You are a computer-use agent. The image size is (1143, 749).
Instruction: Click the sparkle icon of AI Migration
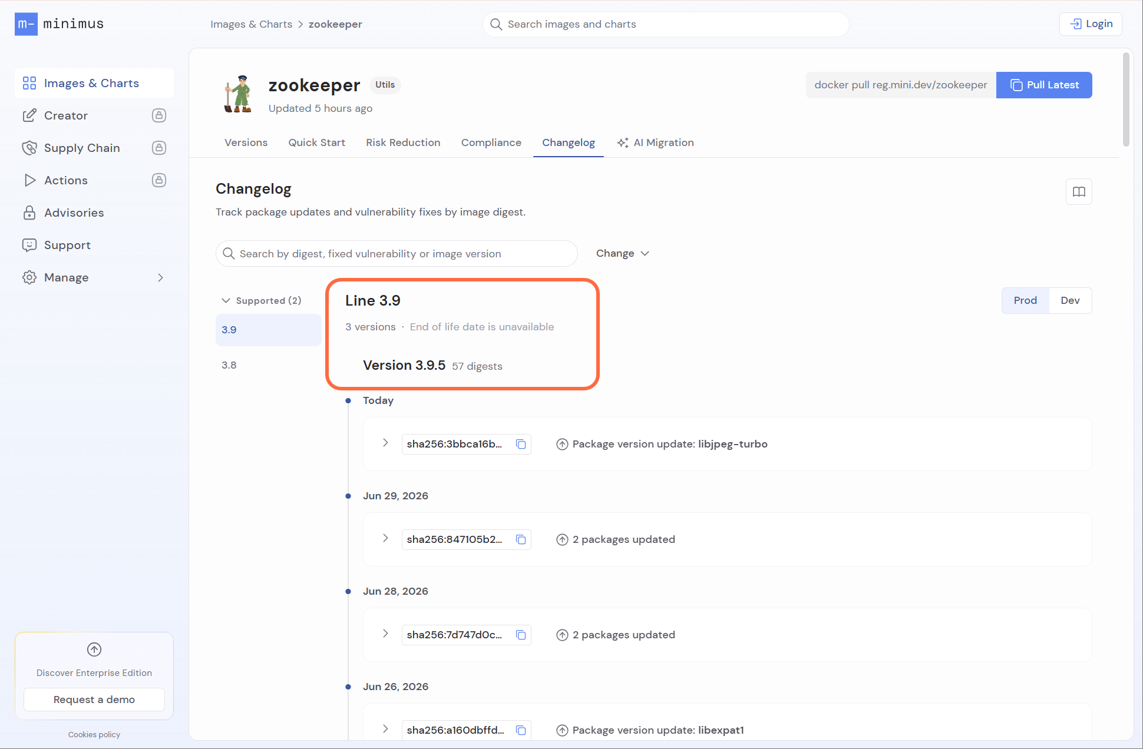click(623, 143)
